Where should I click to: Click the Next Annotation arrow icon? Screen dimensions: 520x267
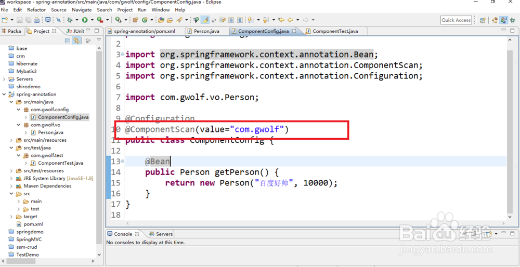tap(250, 20)
